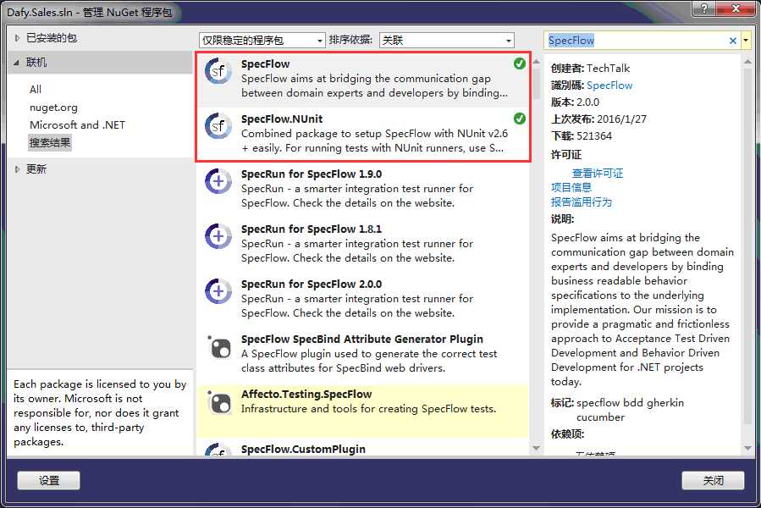The image size is (761, 508).
Task: Click the 上次发布 2016/1/27 date
Action: [x=621, y=119]
